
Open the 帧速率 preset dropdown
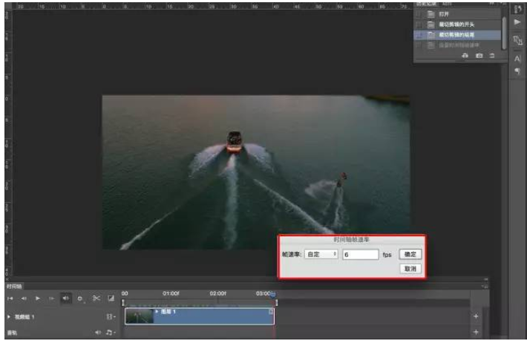pyautogui.click(x=322, y=254)
